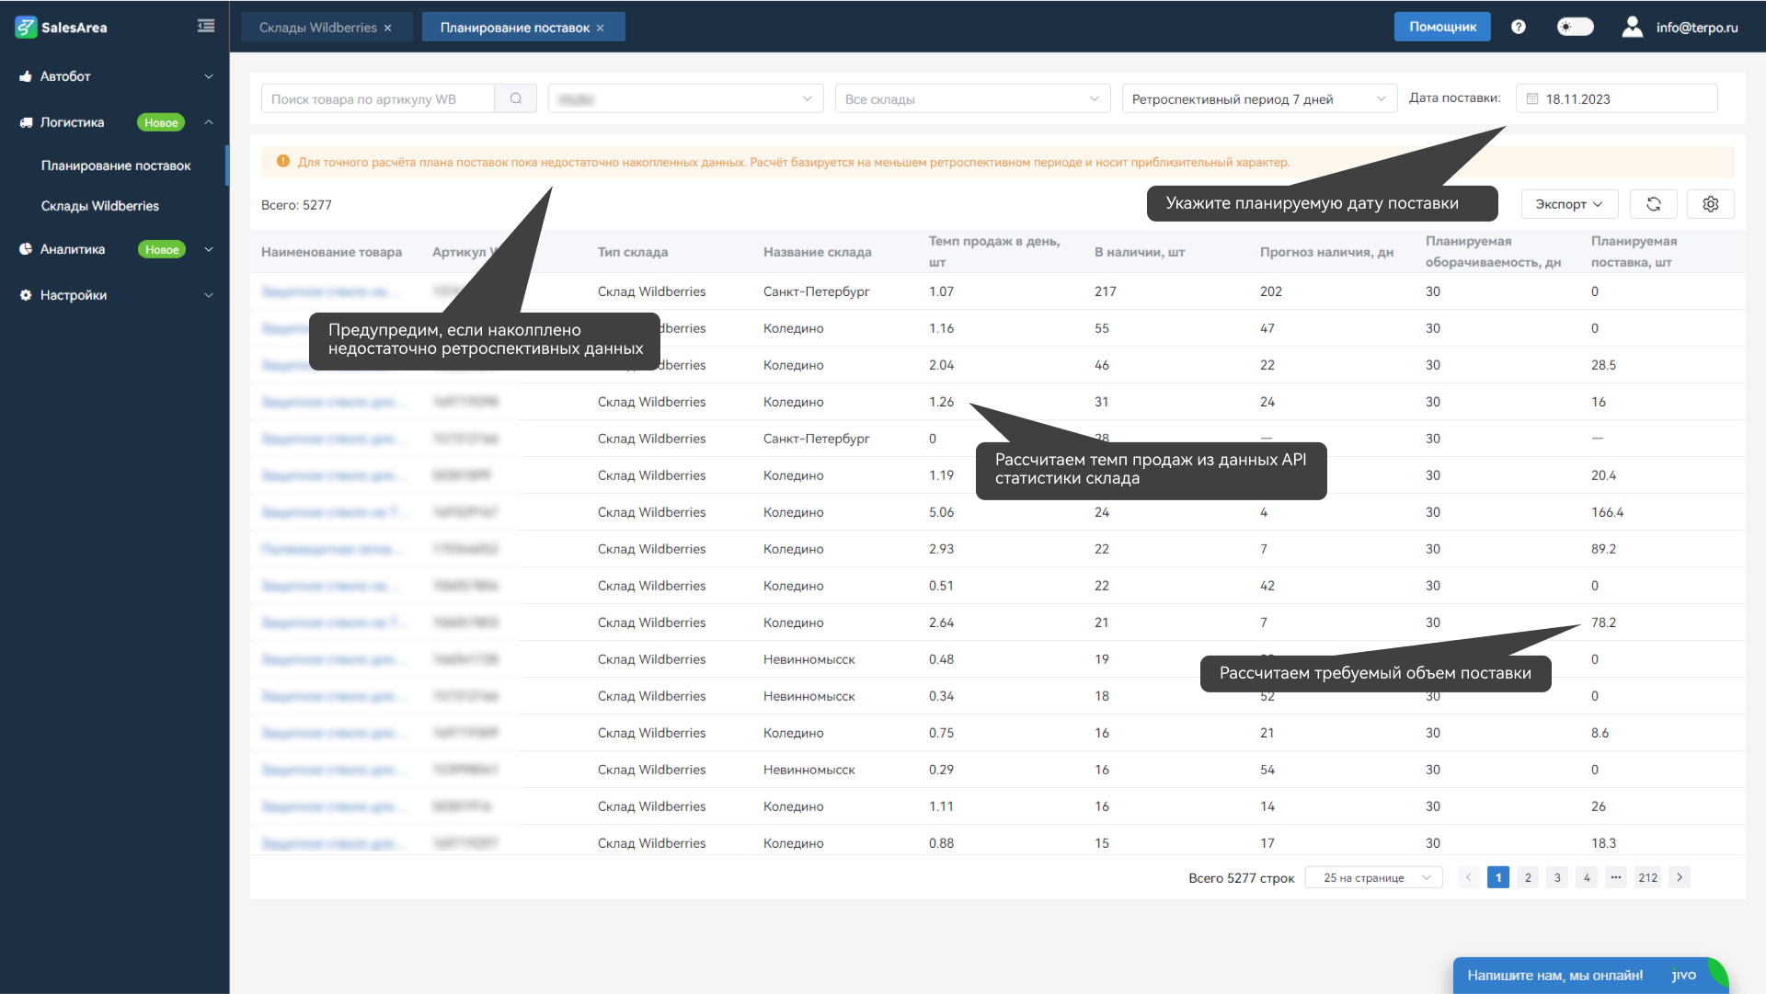Open the Экспорт dropdown
Viewport: 1766px width, 994px height.
tap(1570, 204)
